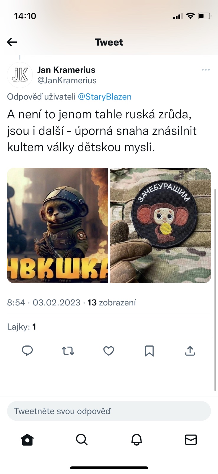Open Jan Kramerius JK profile avatar
The image size is (218, 474).
[x=20, y=75]
